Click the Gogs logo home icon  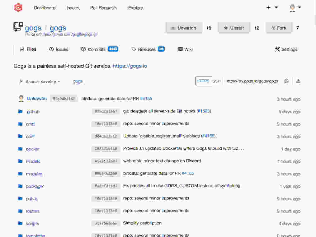pos(18,8)
